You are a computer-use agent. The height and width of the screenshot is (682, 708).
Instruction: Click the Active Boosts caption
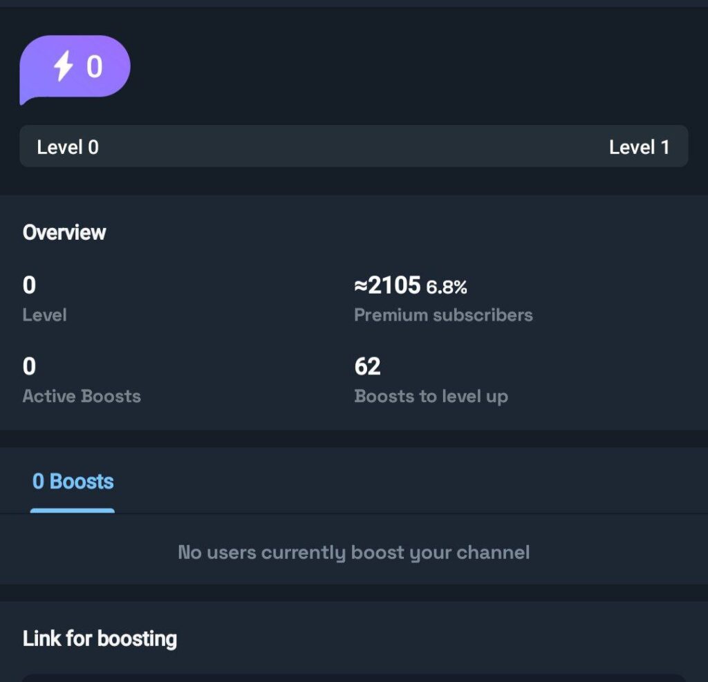pyautogui.click(x=82, y=397)
